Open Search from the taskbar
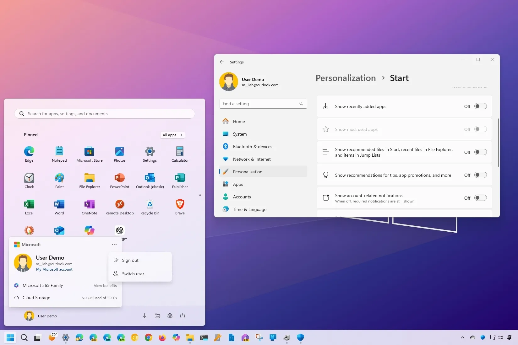Viewport: 518px width, 345px height. point(24,337)
